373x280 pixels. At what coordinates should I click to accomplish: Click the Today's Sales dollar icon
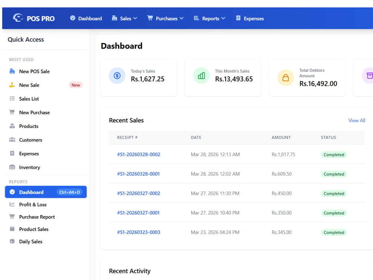(x=117, y=76)
